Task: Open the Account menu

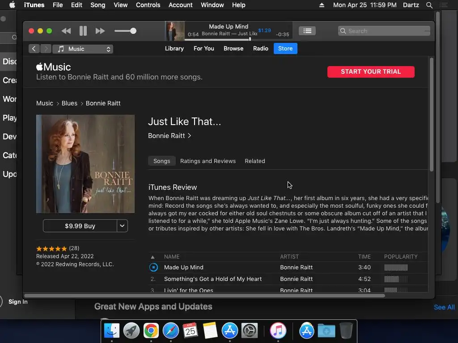Action: click(x=181, y=5)
